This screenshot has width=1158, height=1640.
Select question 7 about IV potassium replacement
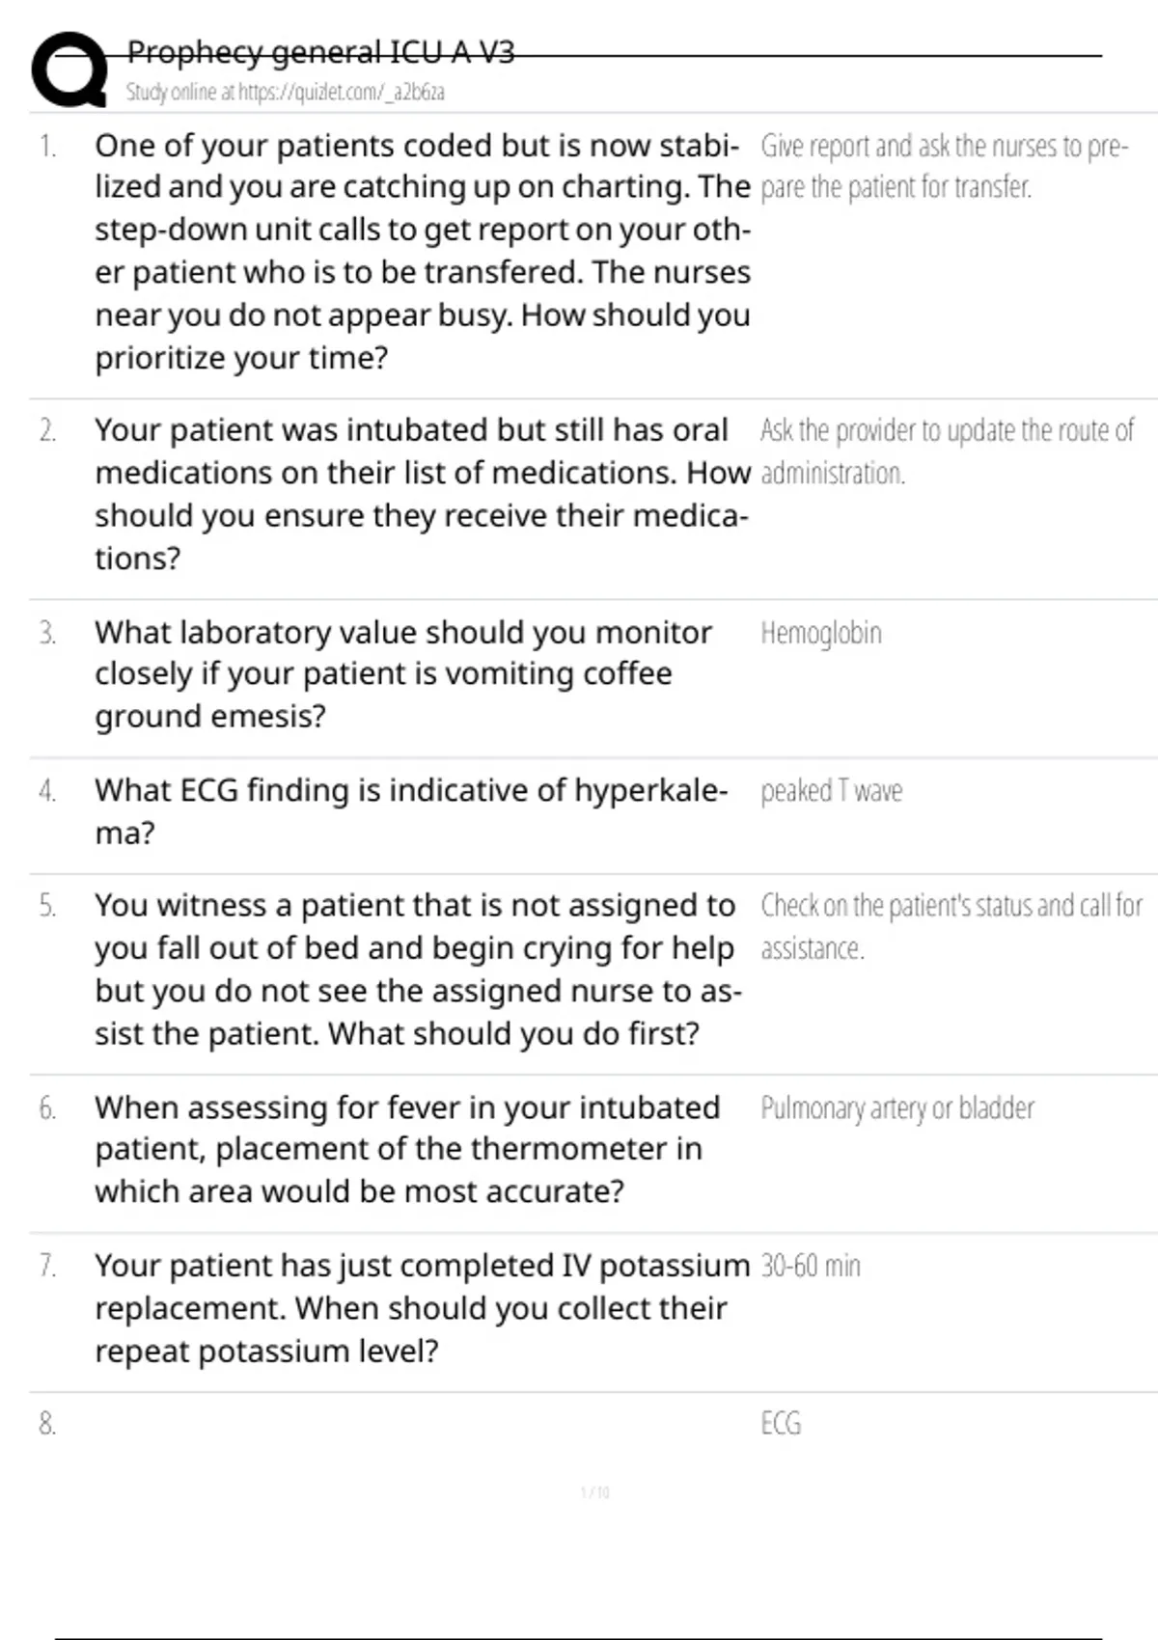(422, 1307)
